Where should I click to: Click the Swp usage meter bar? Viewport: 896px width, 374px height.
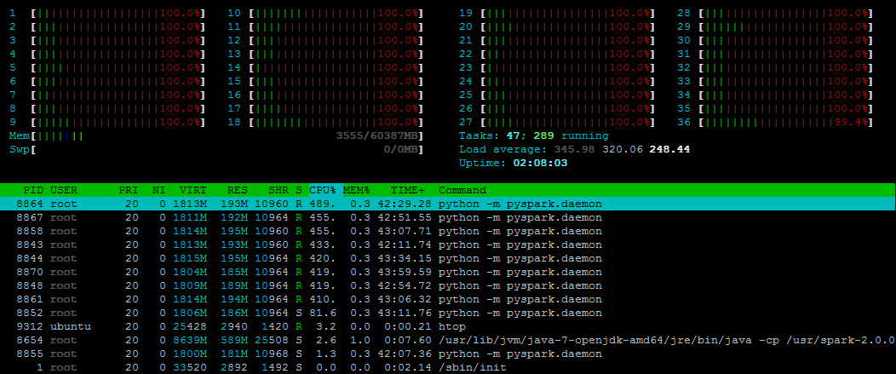[216, 149]
